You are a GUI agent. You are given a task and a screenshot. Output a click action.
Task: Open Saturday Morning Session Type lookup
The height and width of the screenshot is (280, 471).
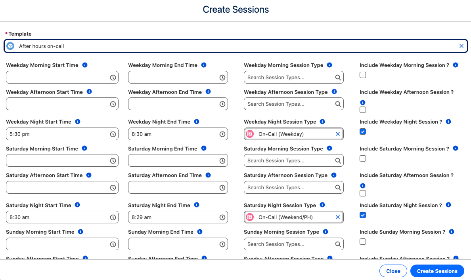(289, 161)
